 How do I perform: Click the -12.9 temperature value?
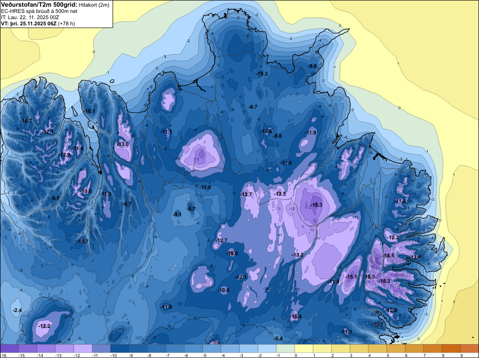point(65,155)
